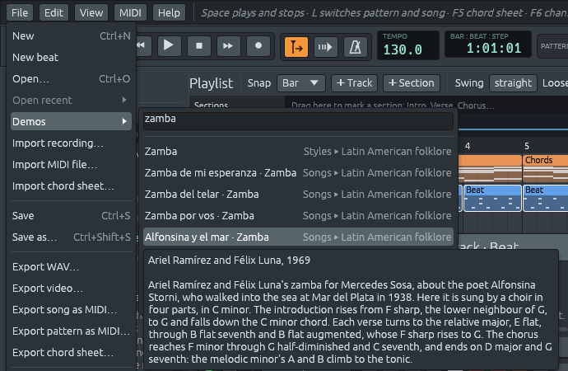This screenshot has height=371, width=568.
Task: Open the Help menu
Action: 170,12
